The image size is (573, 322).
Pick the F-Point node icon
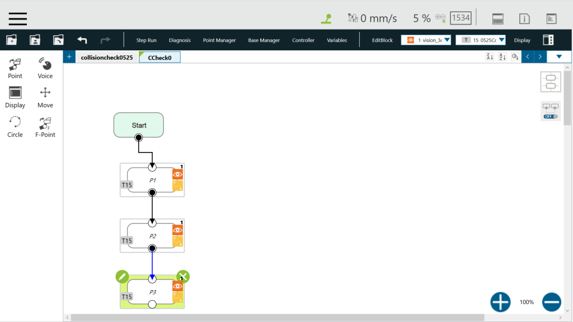click(x=45, y=126)
